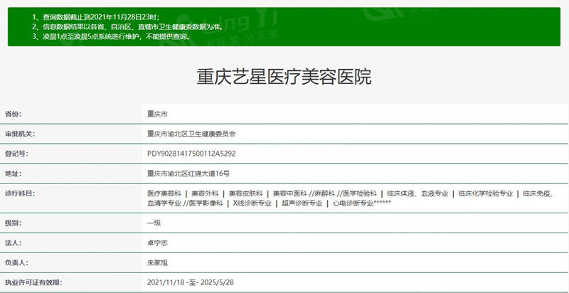Select the label 登记号:
The image size is (569, 293).
[16, 154]
